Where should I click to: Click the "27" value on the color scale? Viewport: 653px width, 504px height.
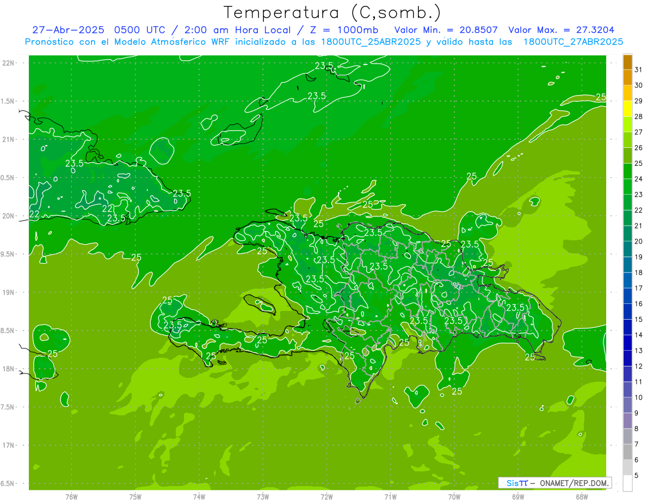(x=639, y=132)
